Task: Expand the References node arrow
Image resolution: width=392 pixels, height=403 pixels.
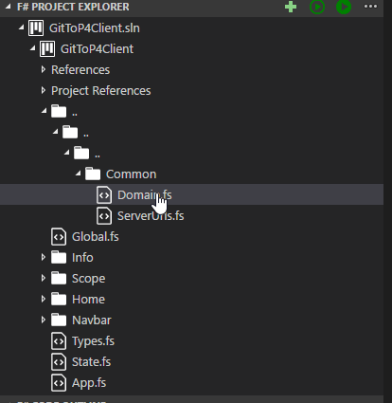Action: point(44,69)
